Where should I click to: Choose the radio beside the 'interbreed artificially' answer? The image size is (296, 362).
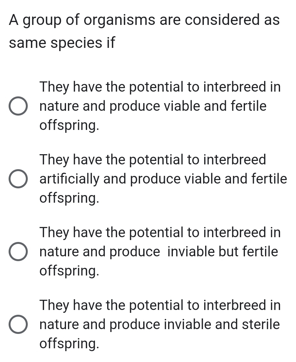tap(18, 179)
